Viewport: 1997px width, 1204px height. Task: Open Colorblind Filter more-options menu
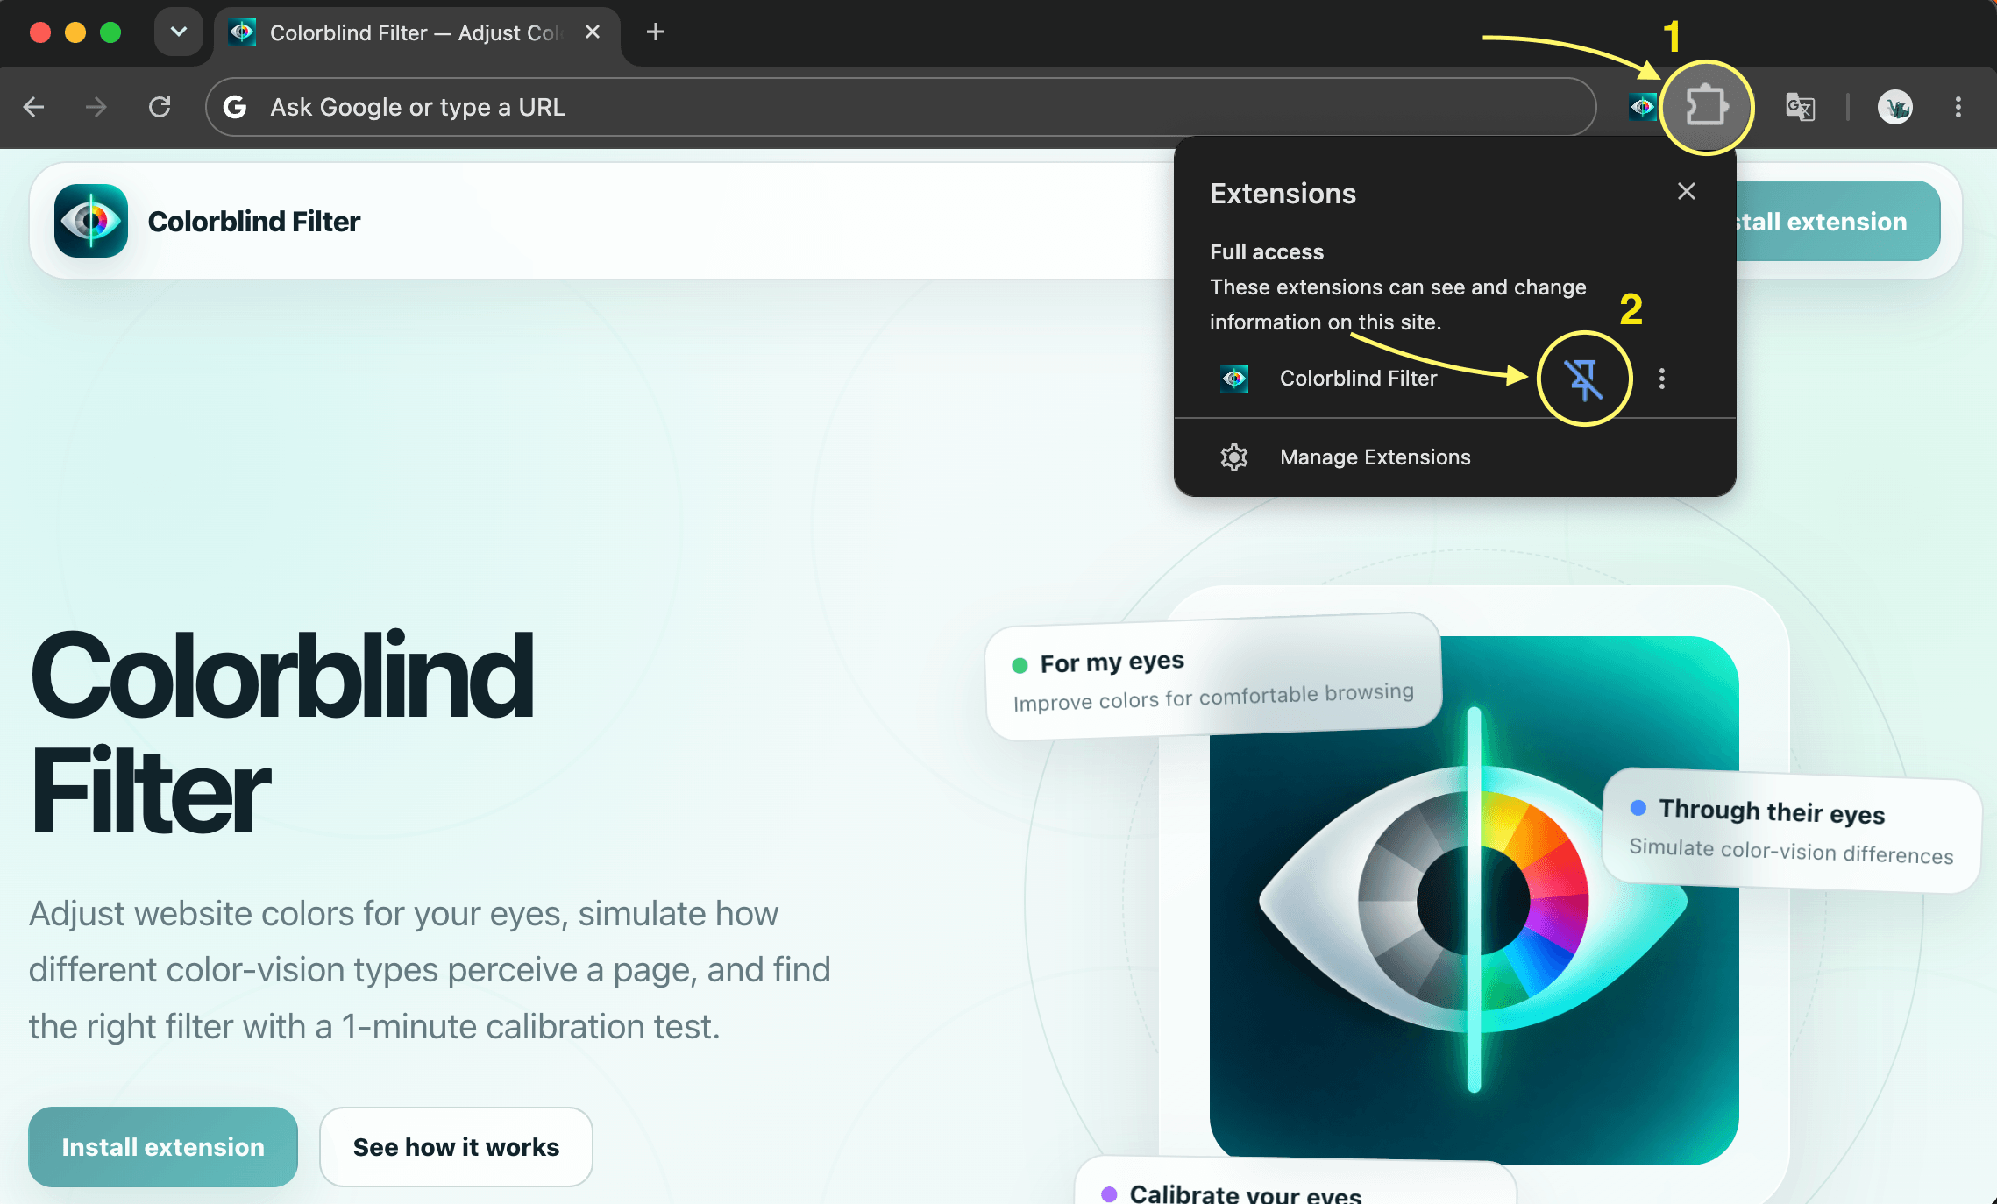pyautogui.click(x=1662, y=379)
